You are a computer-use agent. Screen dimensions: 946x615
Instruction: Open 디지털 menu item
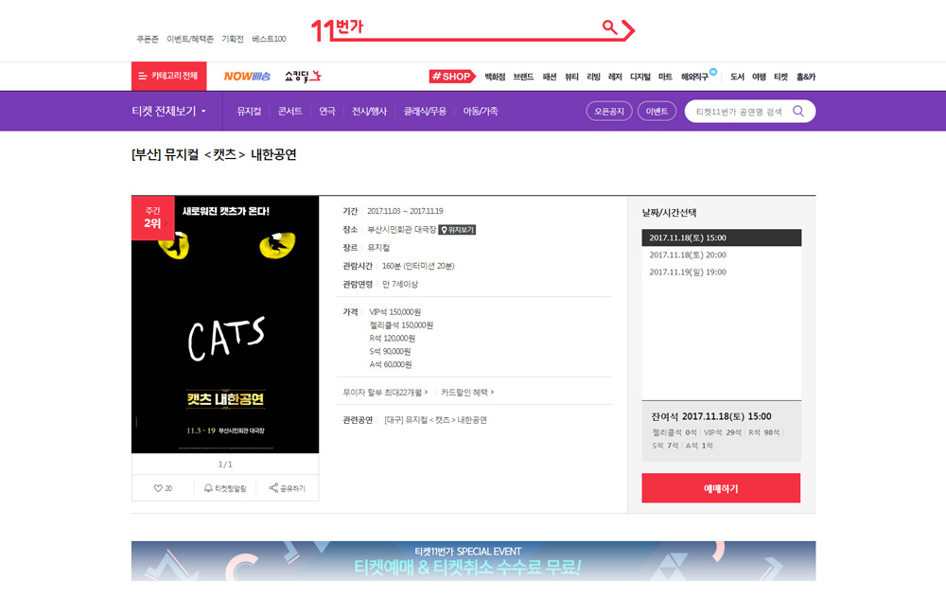coord(640,77)
